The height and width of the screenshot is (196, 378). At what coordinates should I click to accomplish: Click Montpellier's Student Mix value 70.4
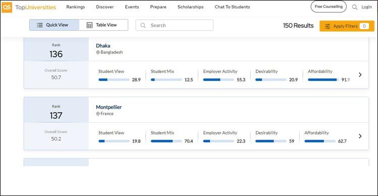(188, 141)
